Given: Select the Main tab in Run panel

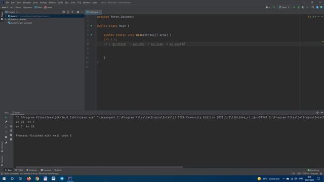Looking at the screenshot, I should pos(18,113).
